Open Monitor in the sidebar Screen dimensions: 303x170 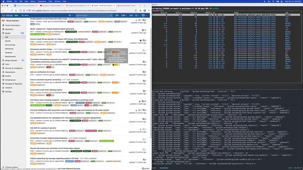[8, 76]
